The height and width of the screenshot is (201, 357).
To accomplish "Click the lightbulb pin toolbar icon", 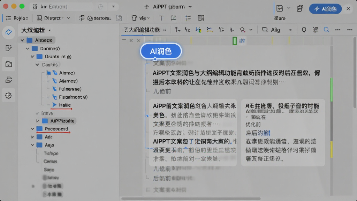I will (x=304, y=30).
